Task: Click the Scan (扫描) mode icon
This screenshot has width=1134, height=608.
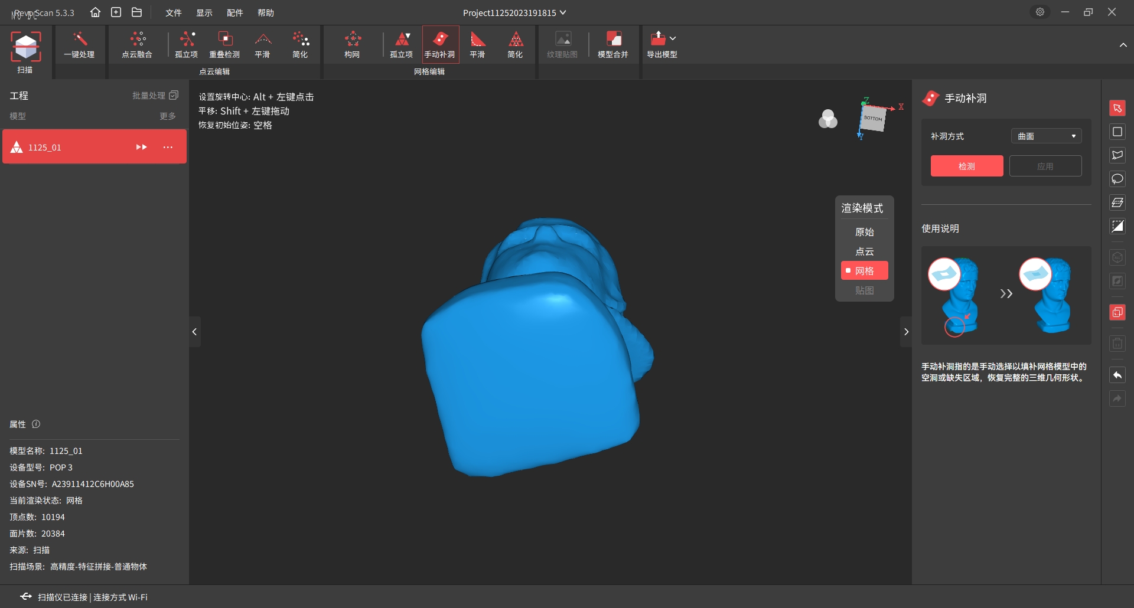Action: tap(25, 52)
